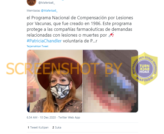View the 2 Suka likes list
This screenshot has height=134, width=164.
point(57,127)
